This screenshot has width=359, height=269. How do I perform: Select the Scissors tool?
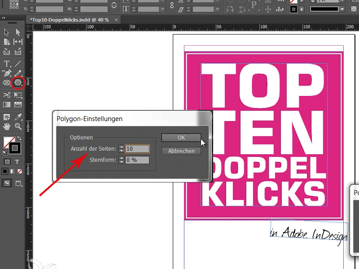point(7,95)
